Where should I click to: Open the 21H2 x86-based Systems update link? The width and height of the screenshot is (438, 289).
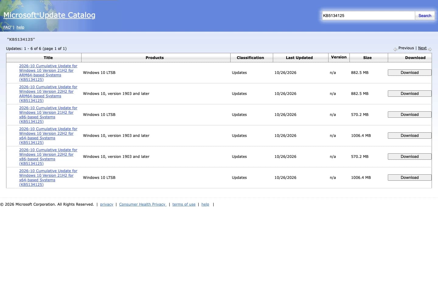[48, 115]
